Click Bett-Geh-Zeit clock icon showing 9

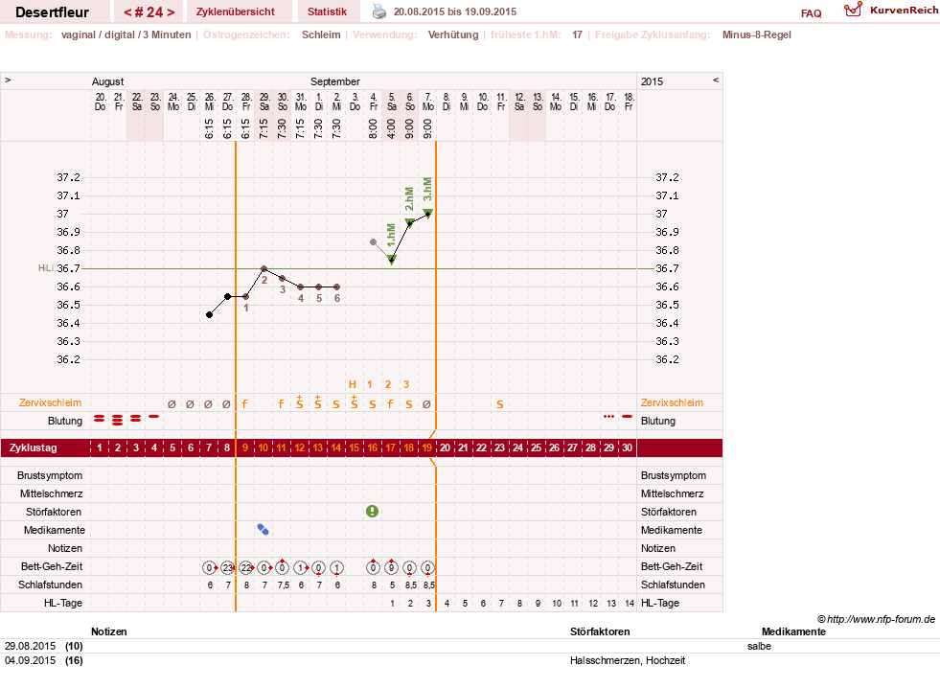click(391, 567)
